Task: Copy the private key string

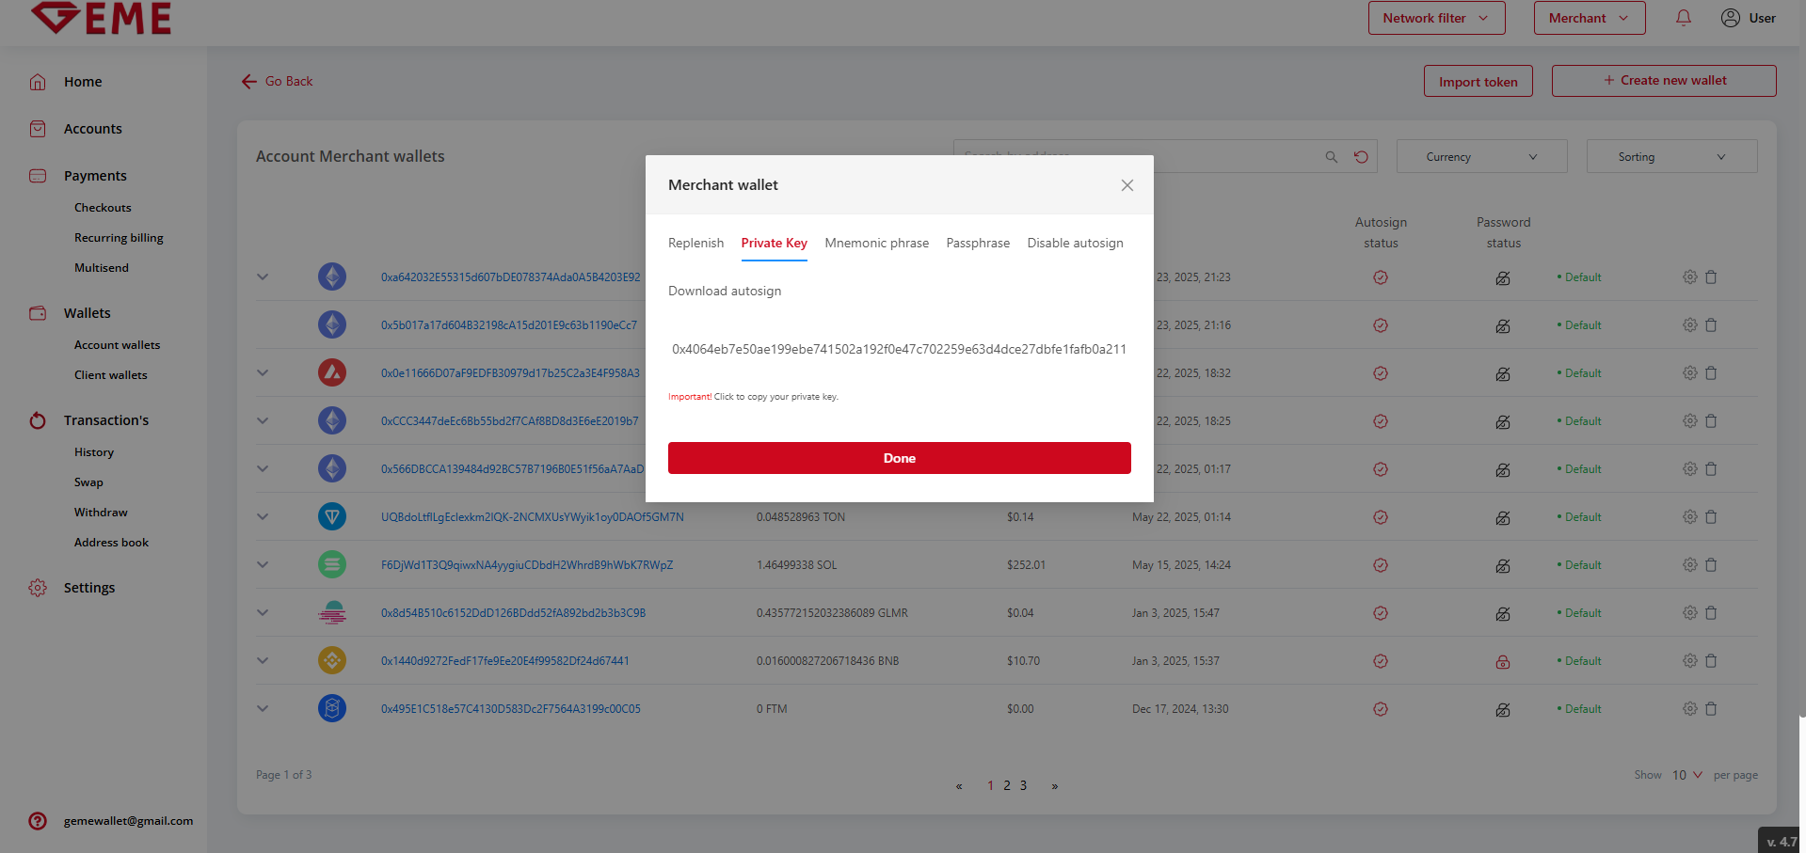Action: pos(899,349)
